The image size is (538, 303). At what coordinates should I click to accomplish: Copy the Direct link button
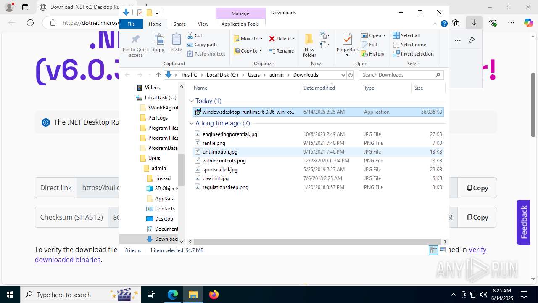pos(477,188)
